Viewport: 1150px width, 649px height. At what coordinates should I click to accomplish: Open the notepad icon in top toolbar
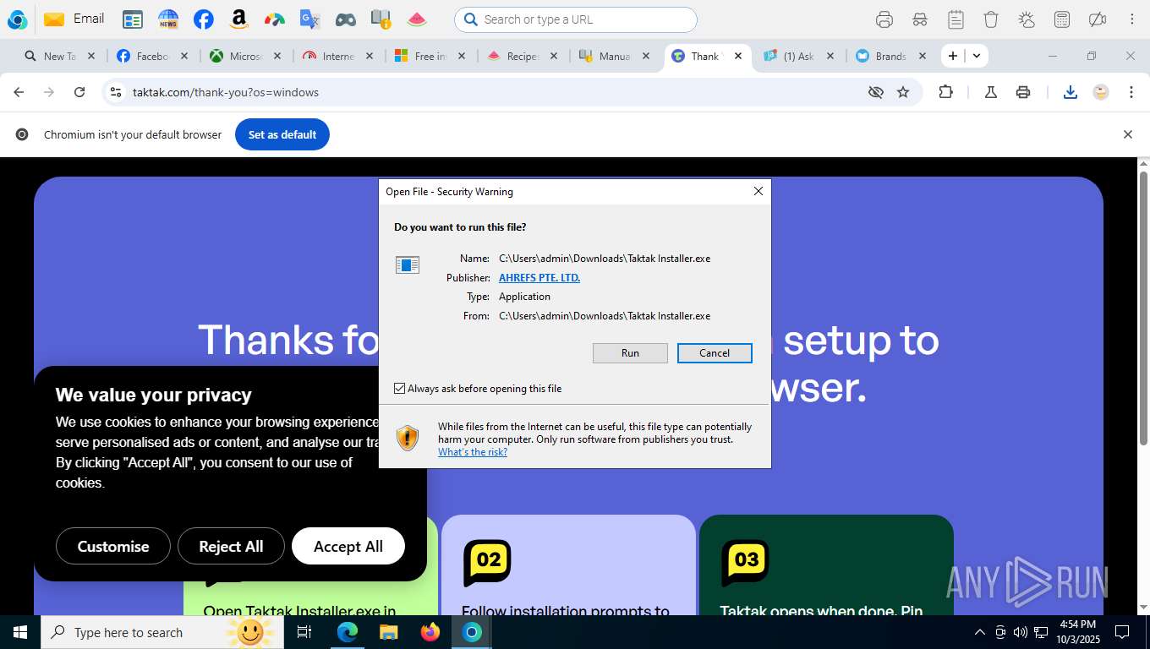pos(956,19)
